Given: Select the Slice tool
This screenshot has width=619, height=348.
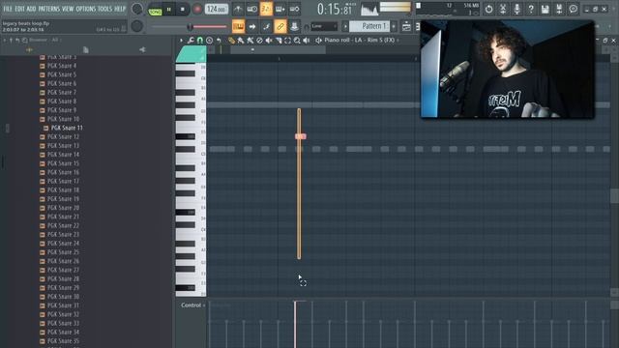Looking at the screenshot, I should 279,41.
